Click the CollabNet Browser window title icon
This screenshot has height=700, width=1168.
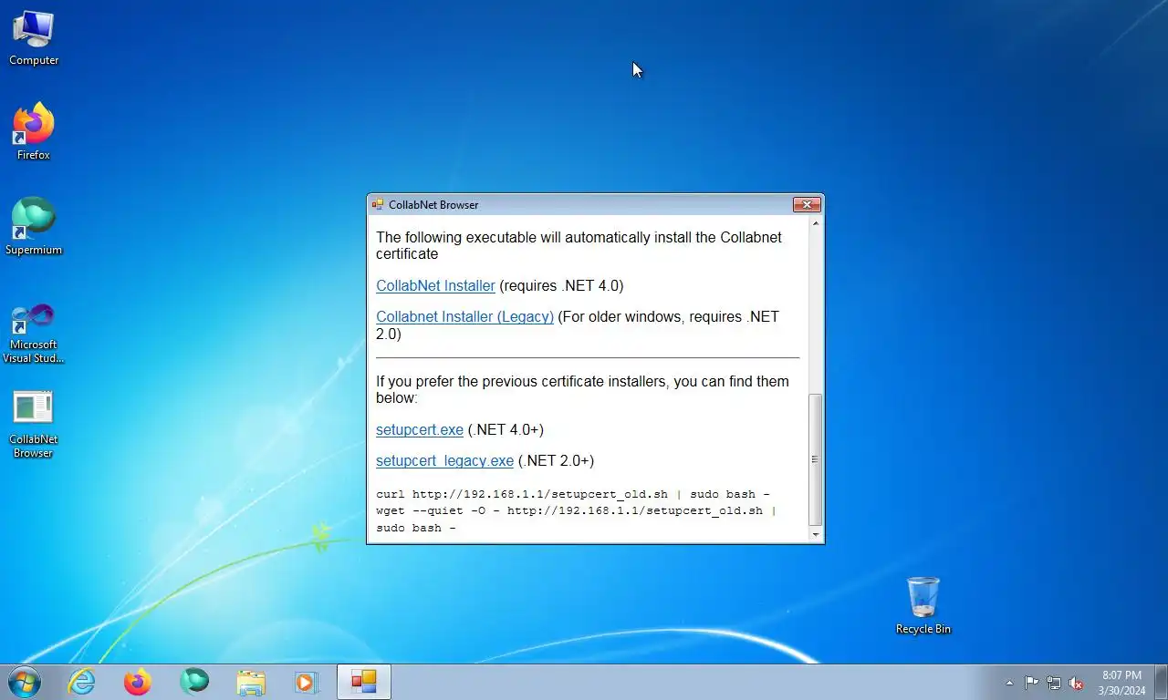(378, 205)
